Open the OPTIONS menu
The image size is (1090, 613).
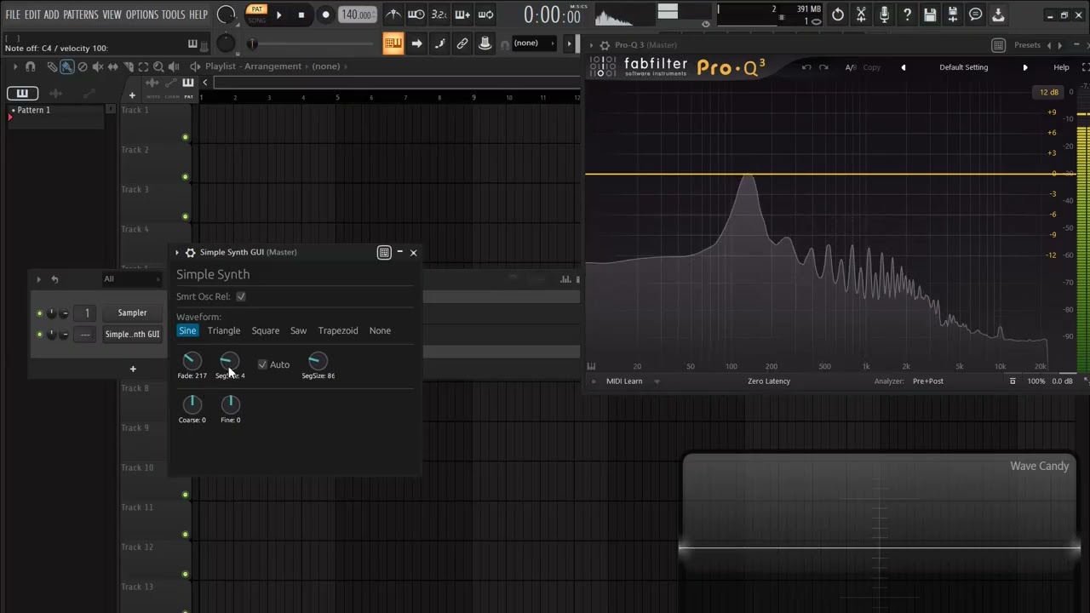pyautogui.click(x=142, y=14)
